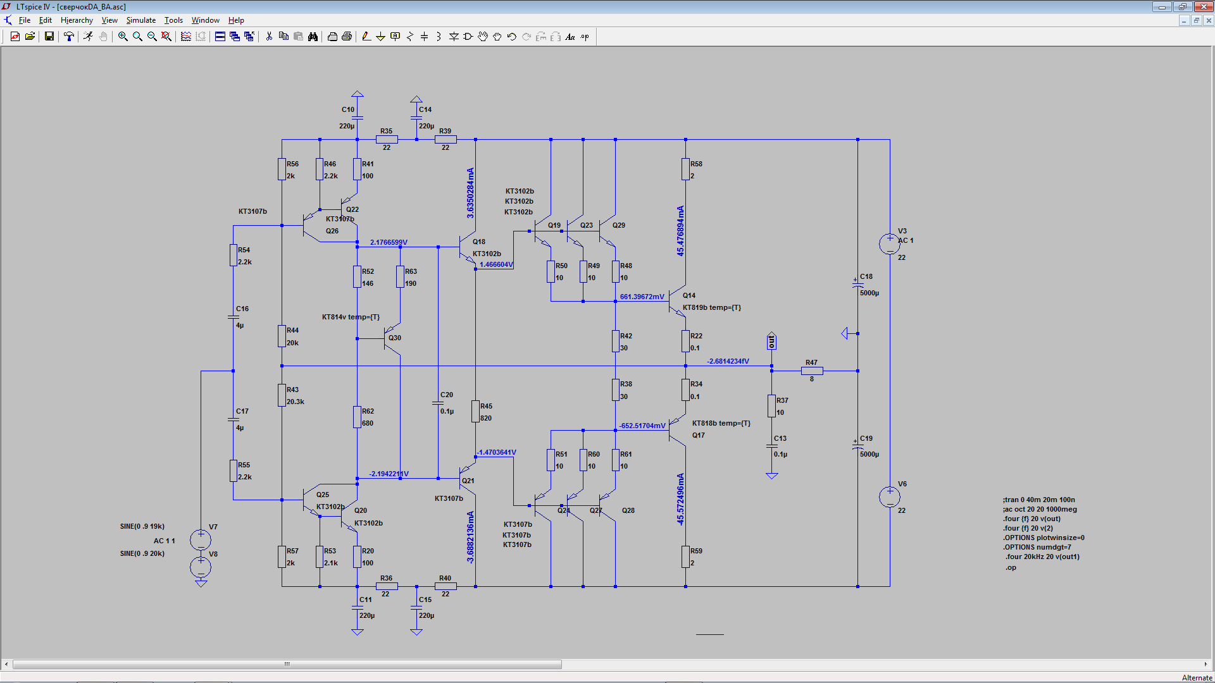This screenshot has height=683, width=1215.
Task: Click the Tile windows horizontally icon
Action: coord(220,37)
